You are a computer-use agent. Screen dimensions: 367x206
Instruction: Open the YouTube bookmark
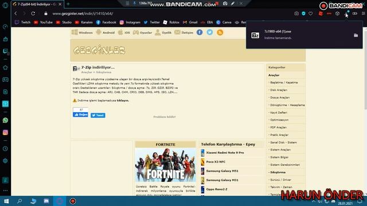[x=44, y=22]
